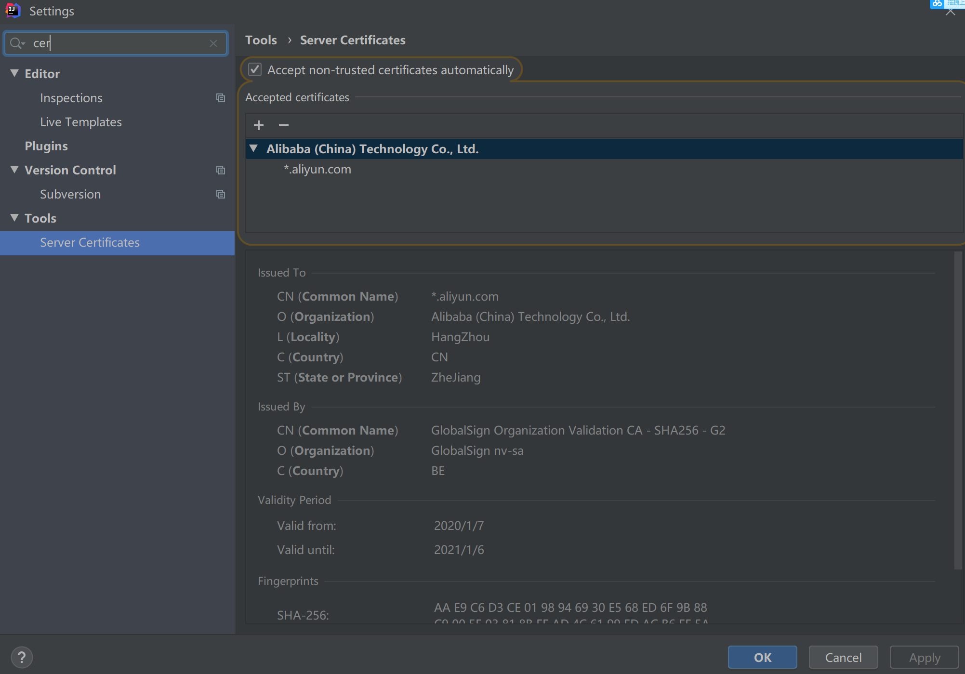Click the copy icon beside Subversion
Viewport: 965px width, 674px height.
221,194
